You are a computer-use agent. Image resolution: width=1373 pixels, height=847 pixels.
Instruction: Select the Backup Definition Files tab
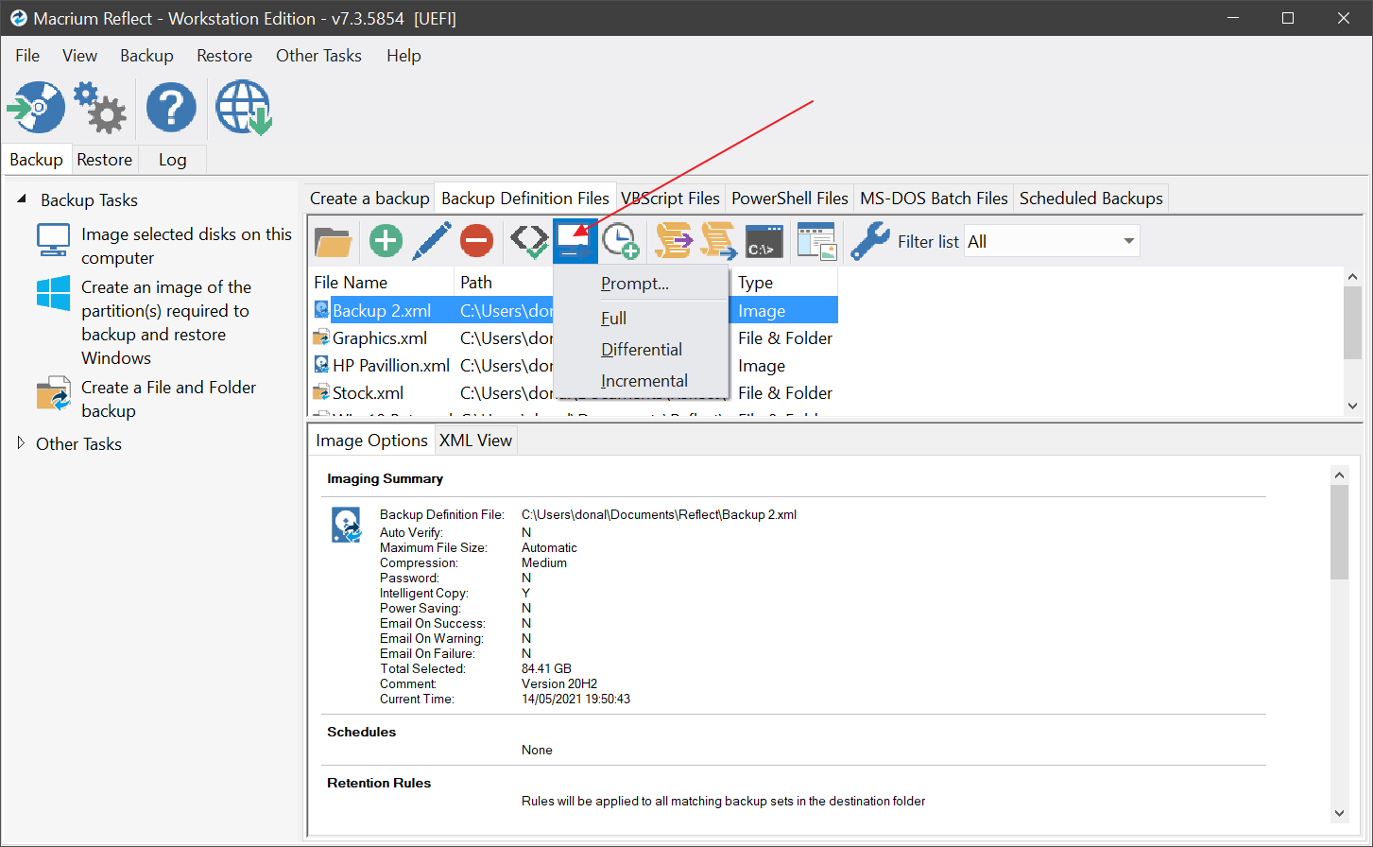(x=525, y=199)
